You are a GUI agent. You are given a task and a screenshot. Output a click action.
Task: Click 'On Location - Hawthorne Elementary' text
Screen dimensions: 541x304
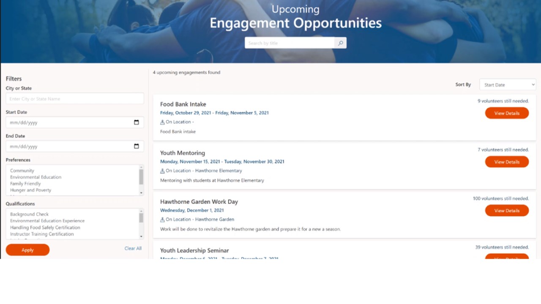[x=204, y=171]
